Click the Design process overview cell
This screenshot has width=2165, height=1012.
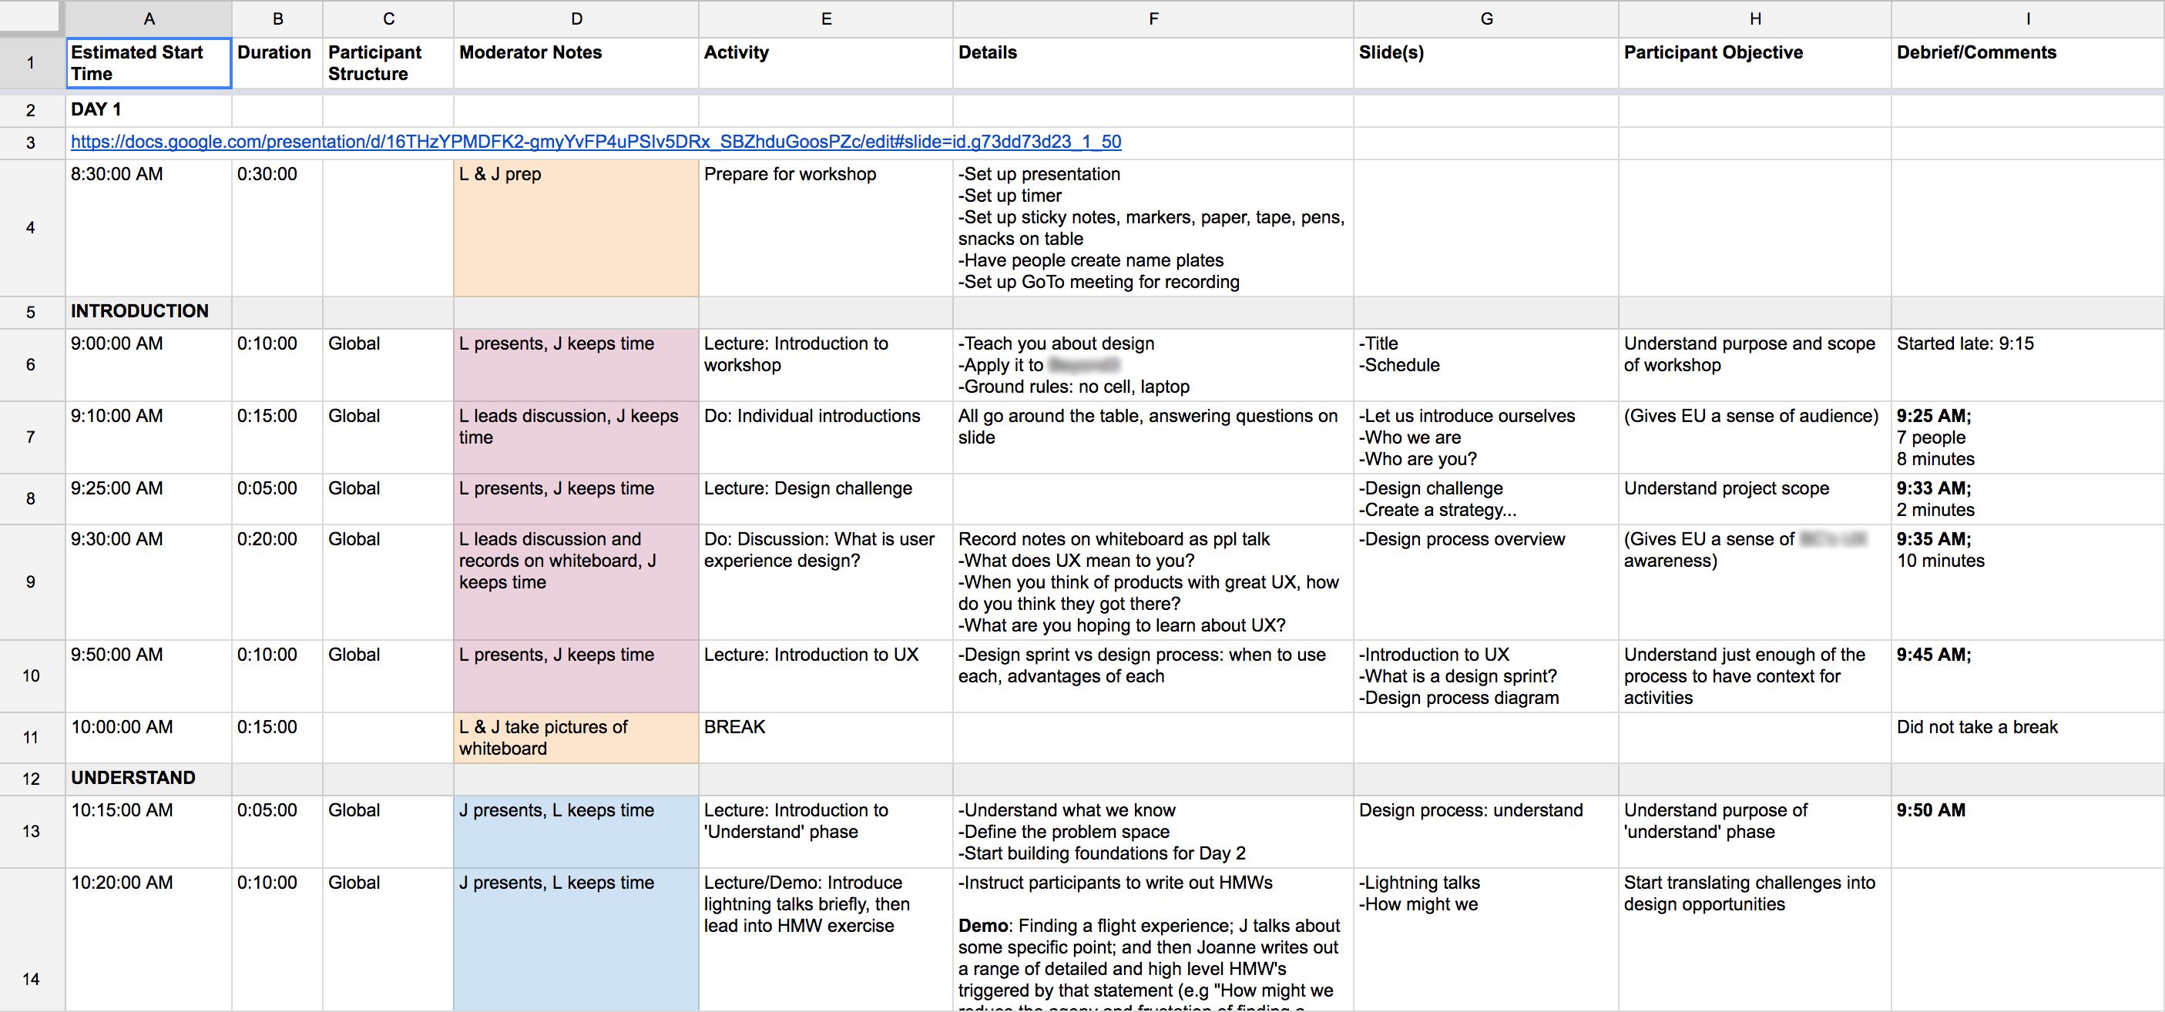pos(1486,582)
